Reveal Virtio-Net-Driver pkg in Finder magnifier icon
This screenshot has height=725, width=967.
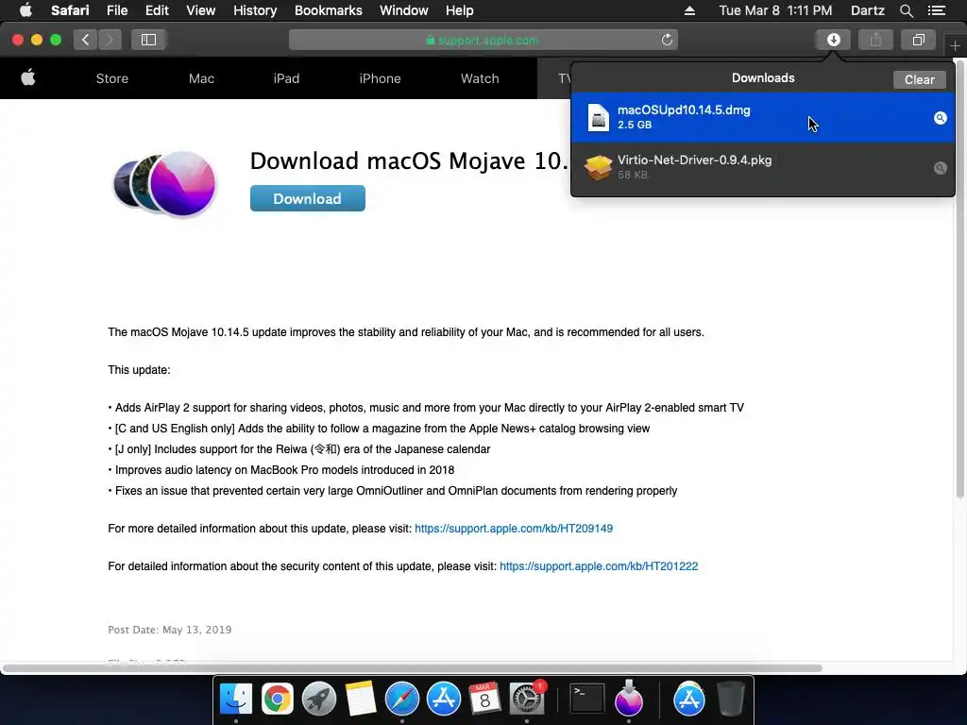(940, 168)
